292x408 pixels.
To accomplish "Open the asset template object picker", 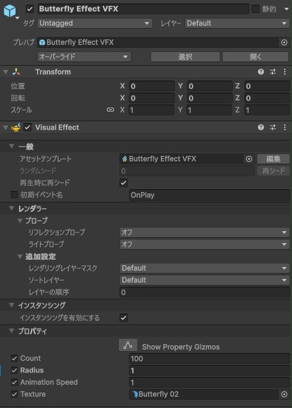I will 249,159.
